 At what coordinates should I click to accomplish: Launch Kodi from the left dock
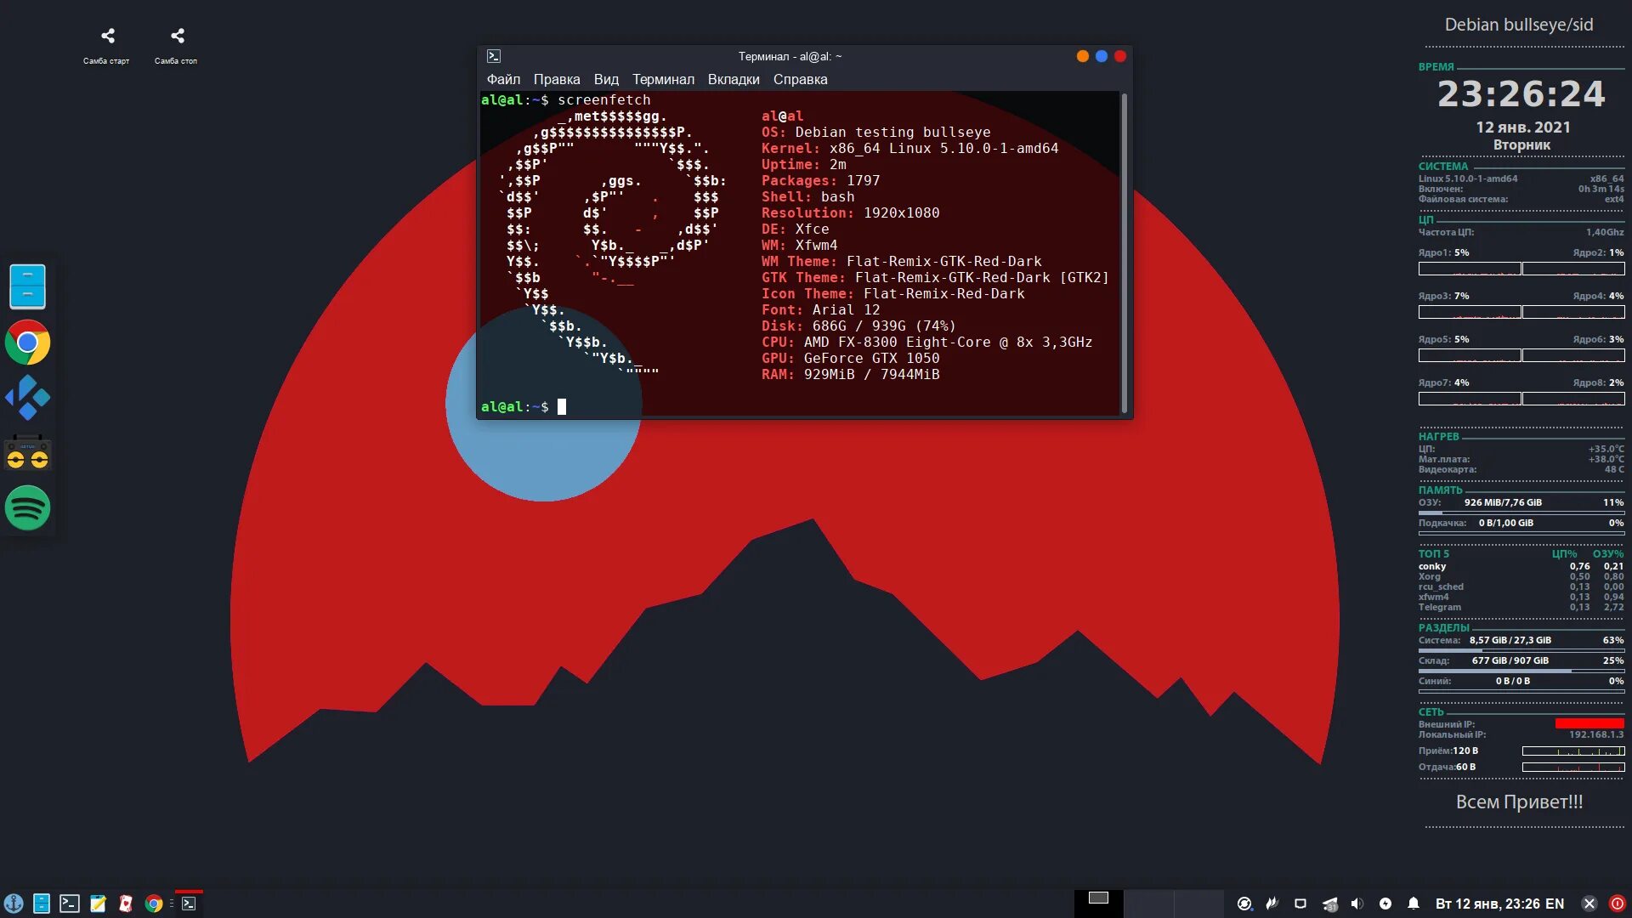click(x=27, y=398)
